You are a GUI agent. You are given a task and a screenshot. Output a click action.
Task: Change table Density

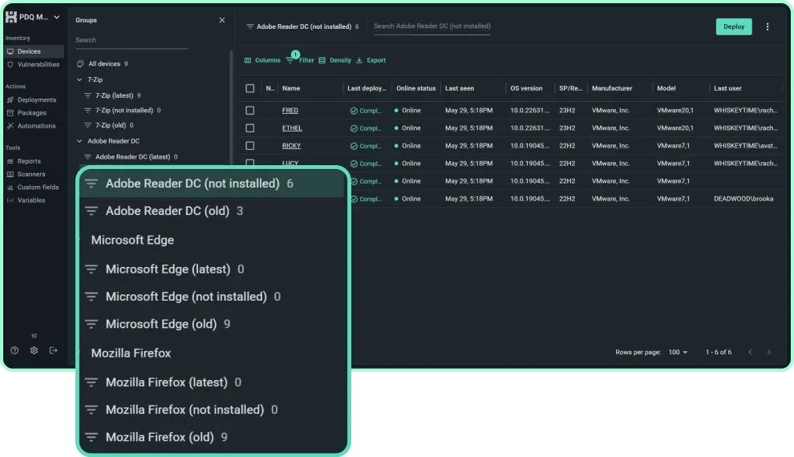[335, 60]
